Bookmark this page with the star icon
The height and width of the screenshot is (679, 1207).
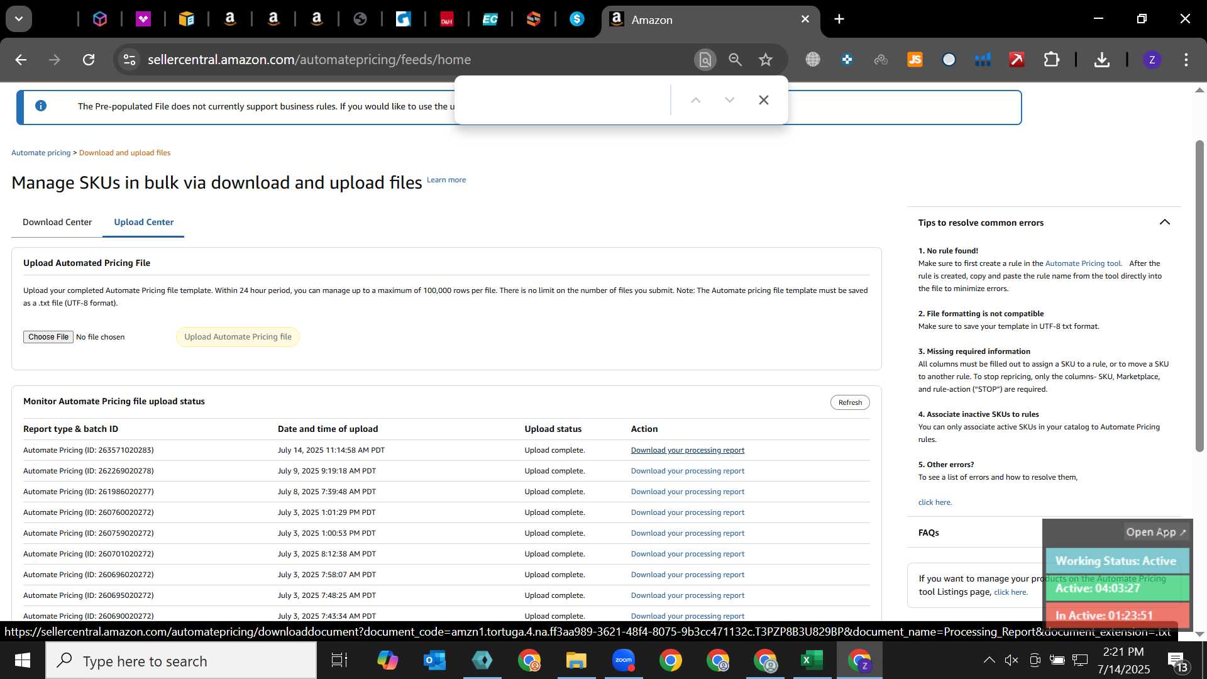(765, 60)
